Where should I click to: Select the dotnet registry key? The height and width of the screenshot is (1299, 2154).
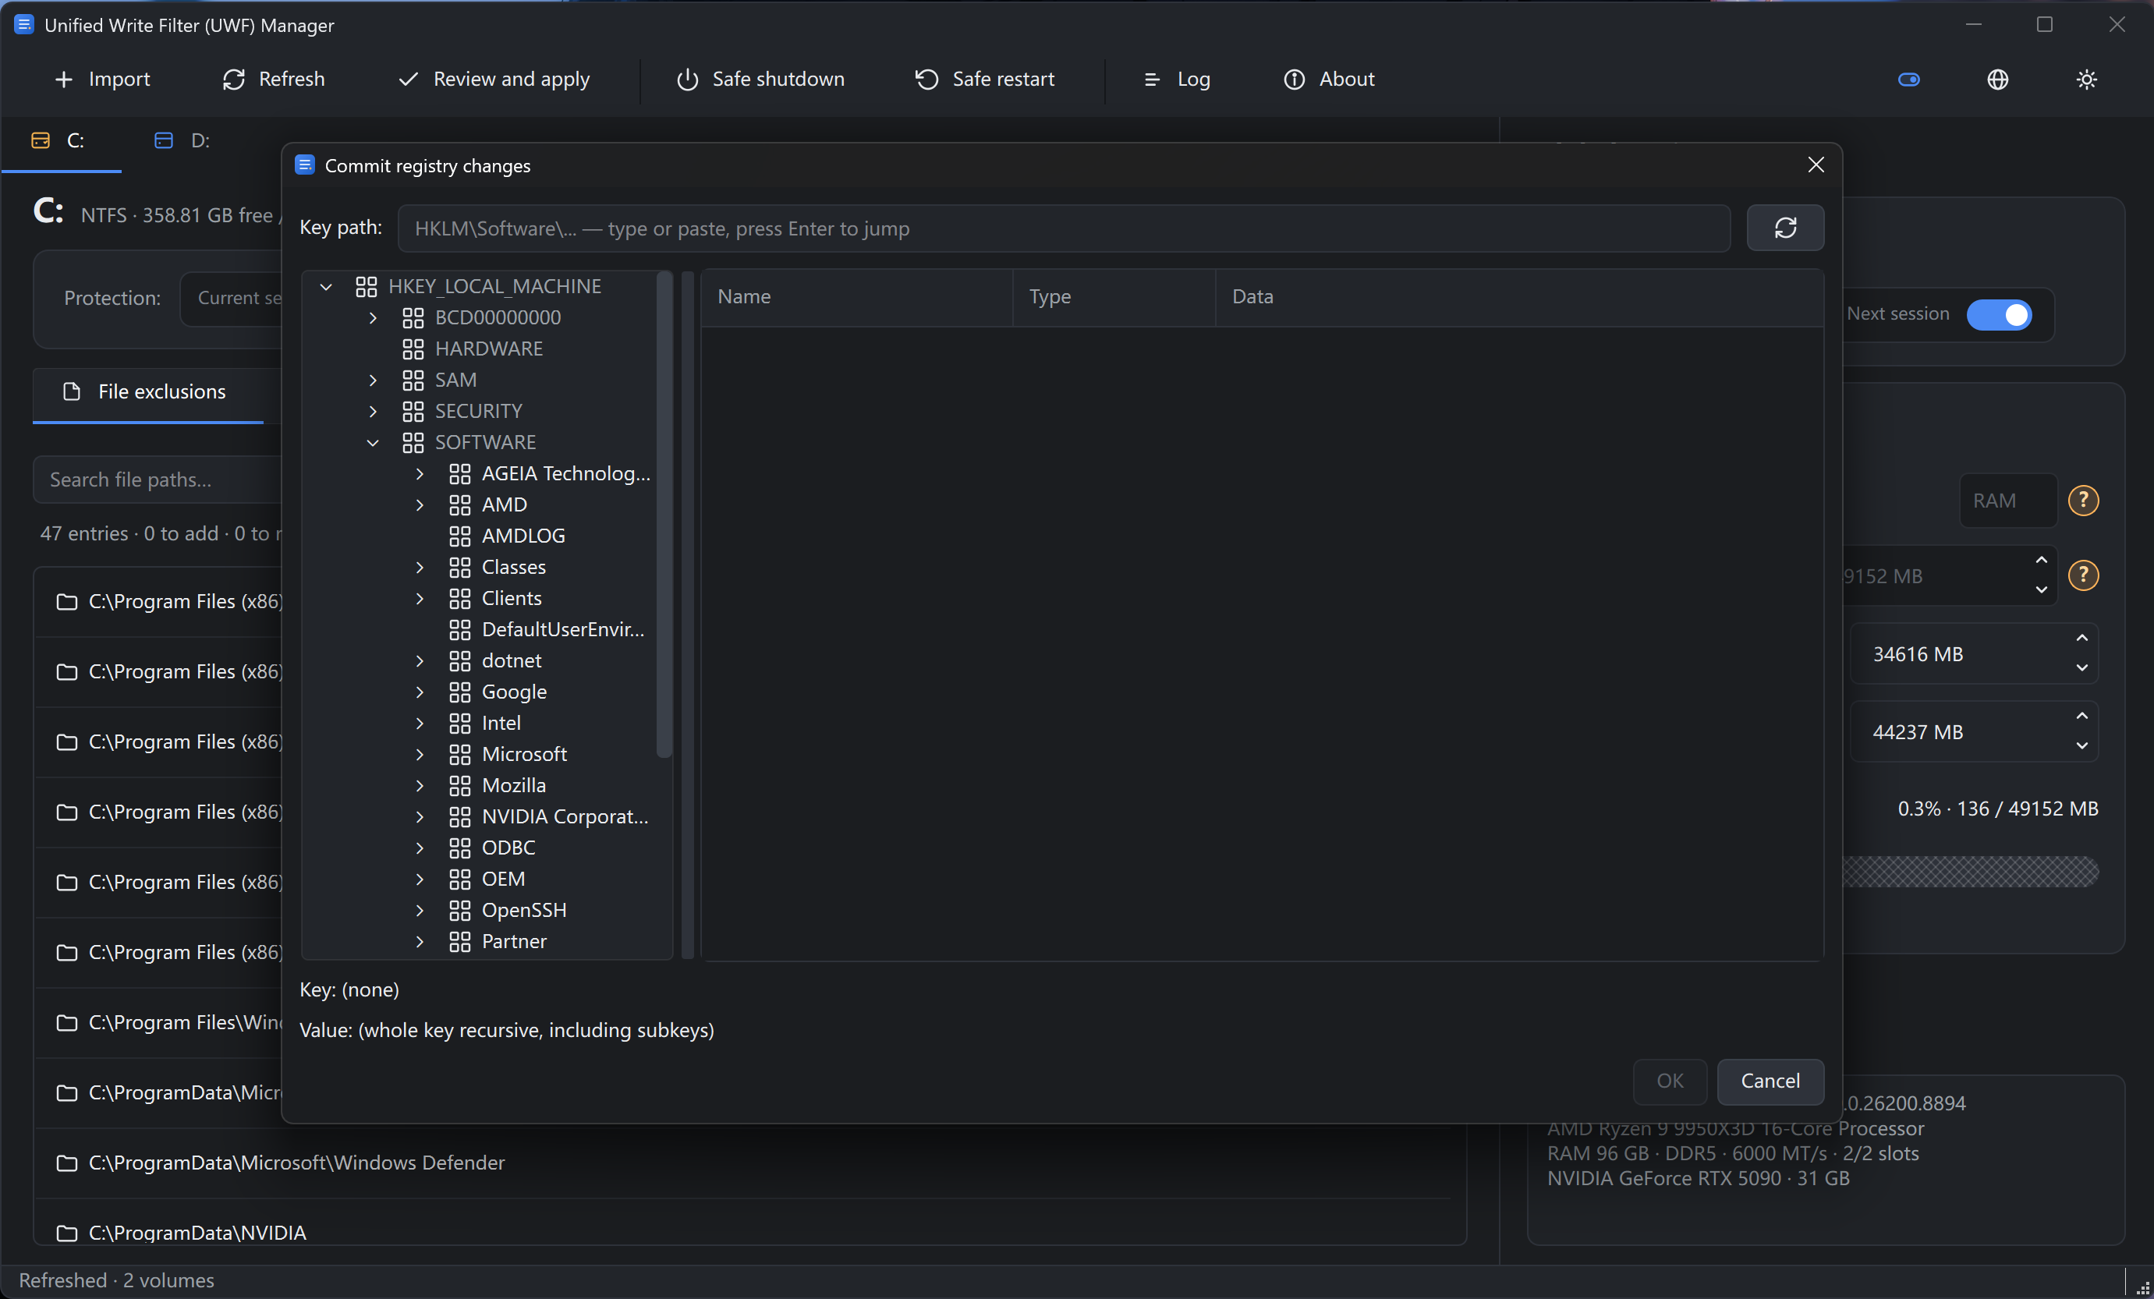[512, 661]
